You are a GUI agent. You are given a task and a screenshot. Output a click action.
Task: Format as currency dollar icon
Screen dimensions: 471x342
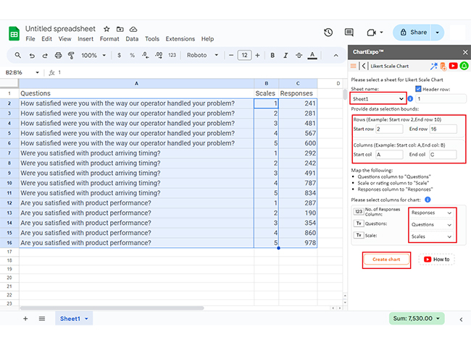click(x=120, y=55)
